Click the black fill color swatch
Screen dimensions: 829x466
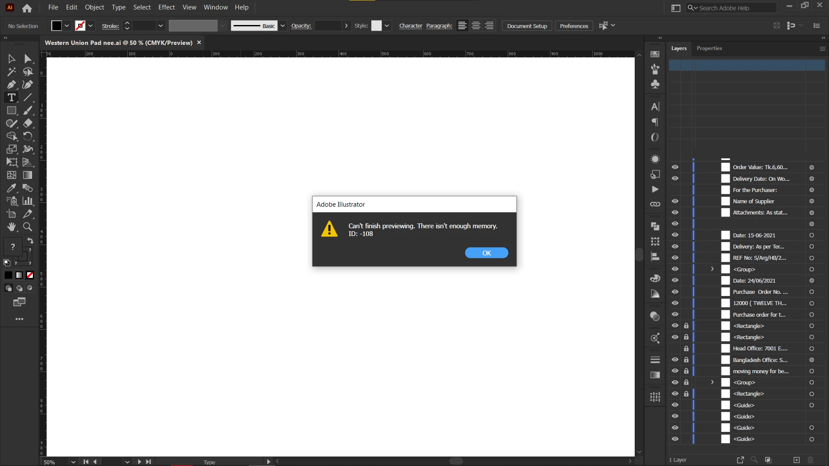pyautogui.click(x=57, y=26)
